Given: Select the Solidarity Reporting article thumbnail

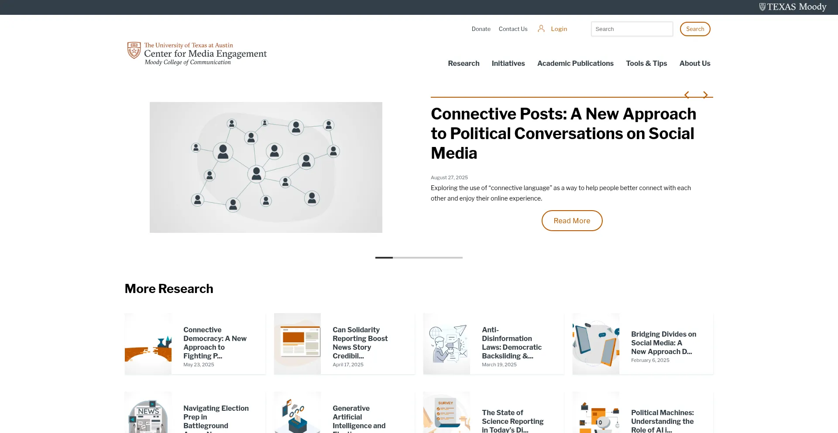Looking at the screenshot, I should tap(297, 344).
